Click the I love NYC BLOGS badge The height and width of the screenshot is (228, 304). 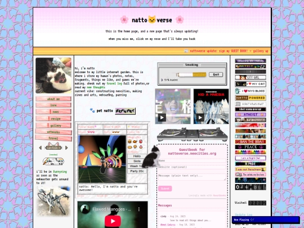251,91
